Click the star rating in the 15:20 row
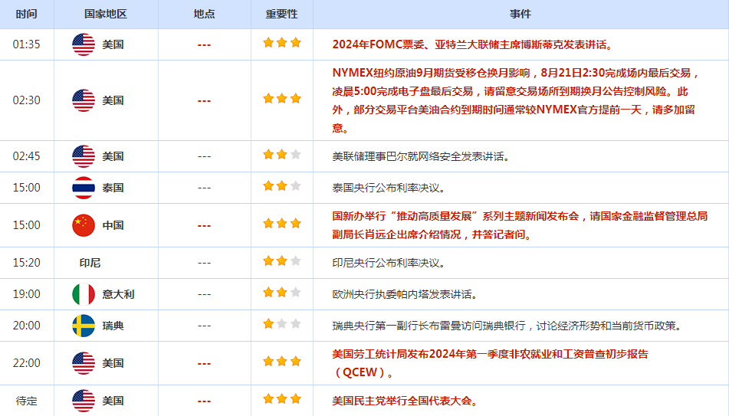Image resolution: width=729 pixels, height=416 pixels. [x=282, y=261]
